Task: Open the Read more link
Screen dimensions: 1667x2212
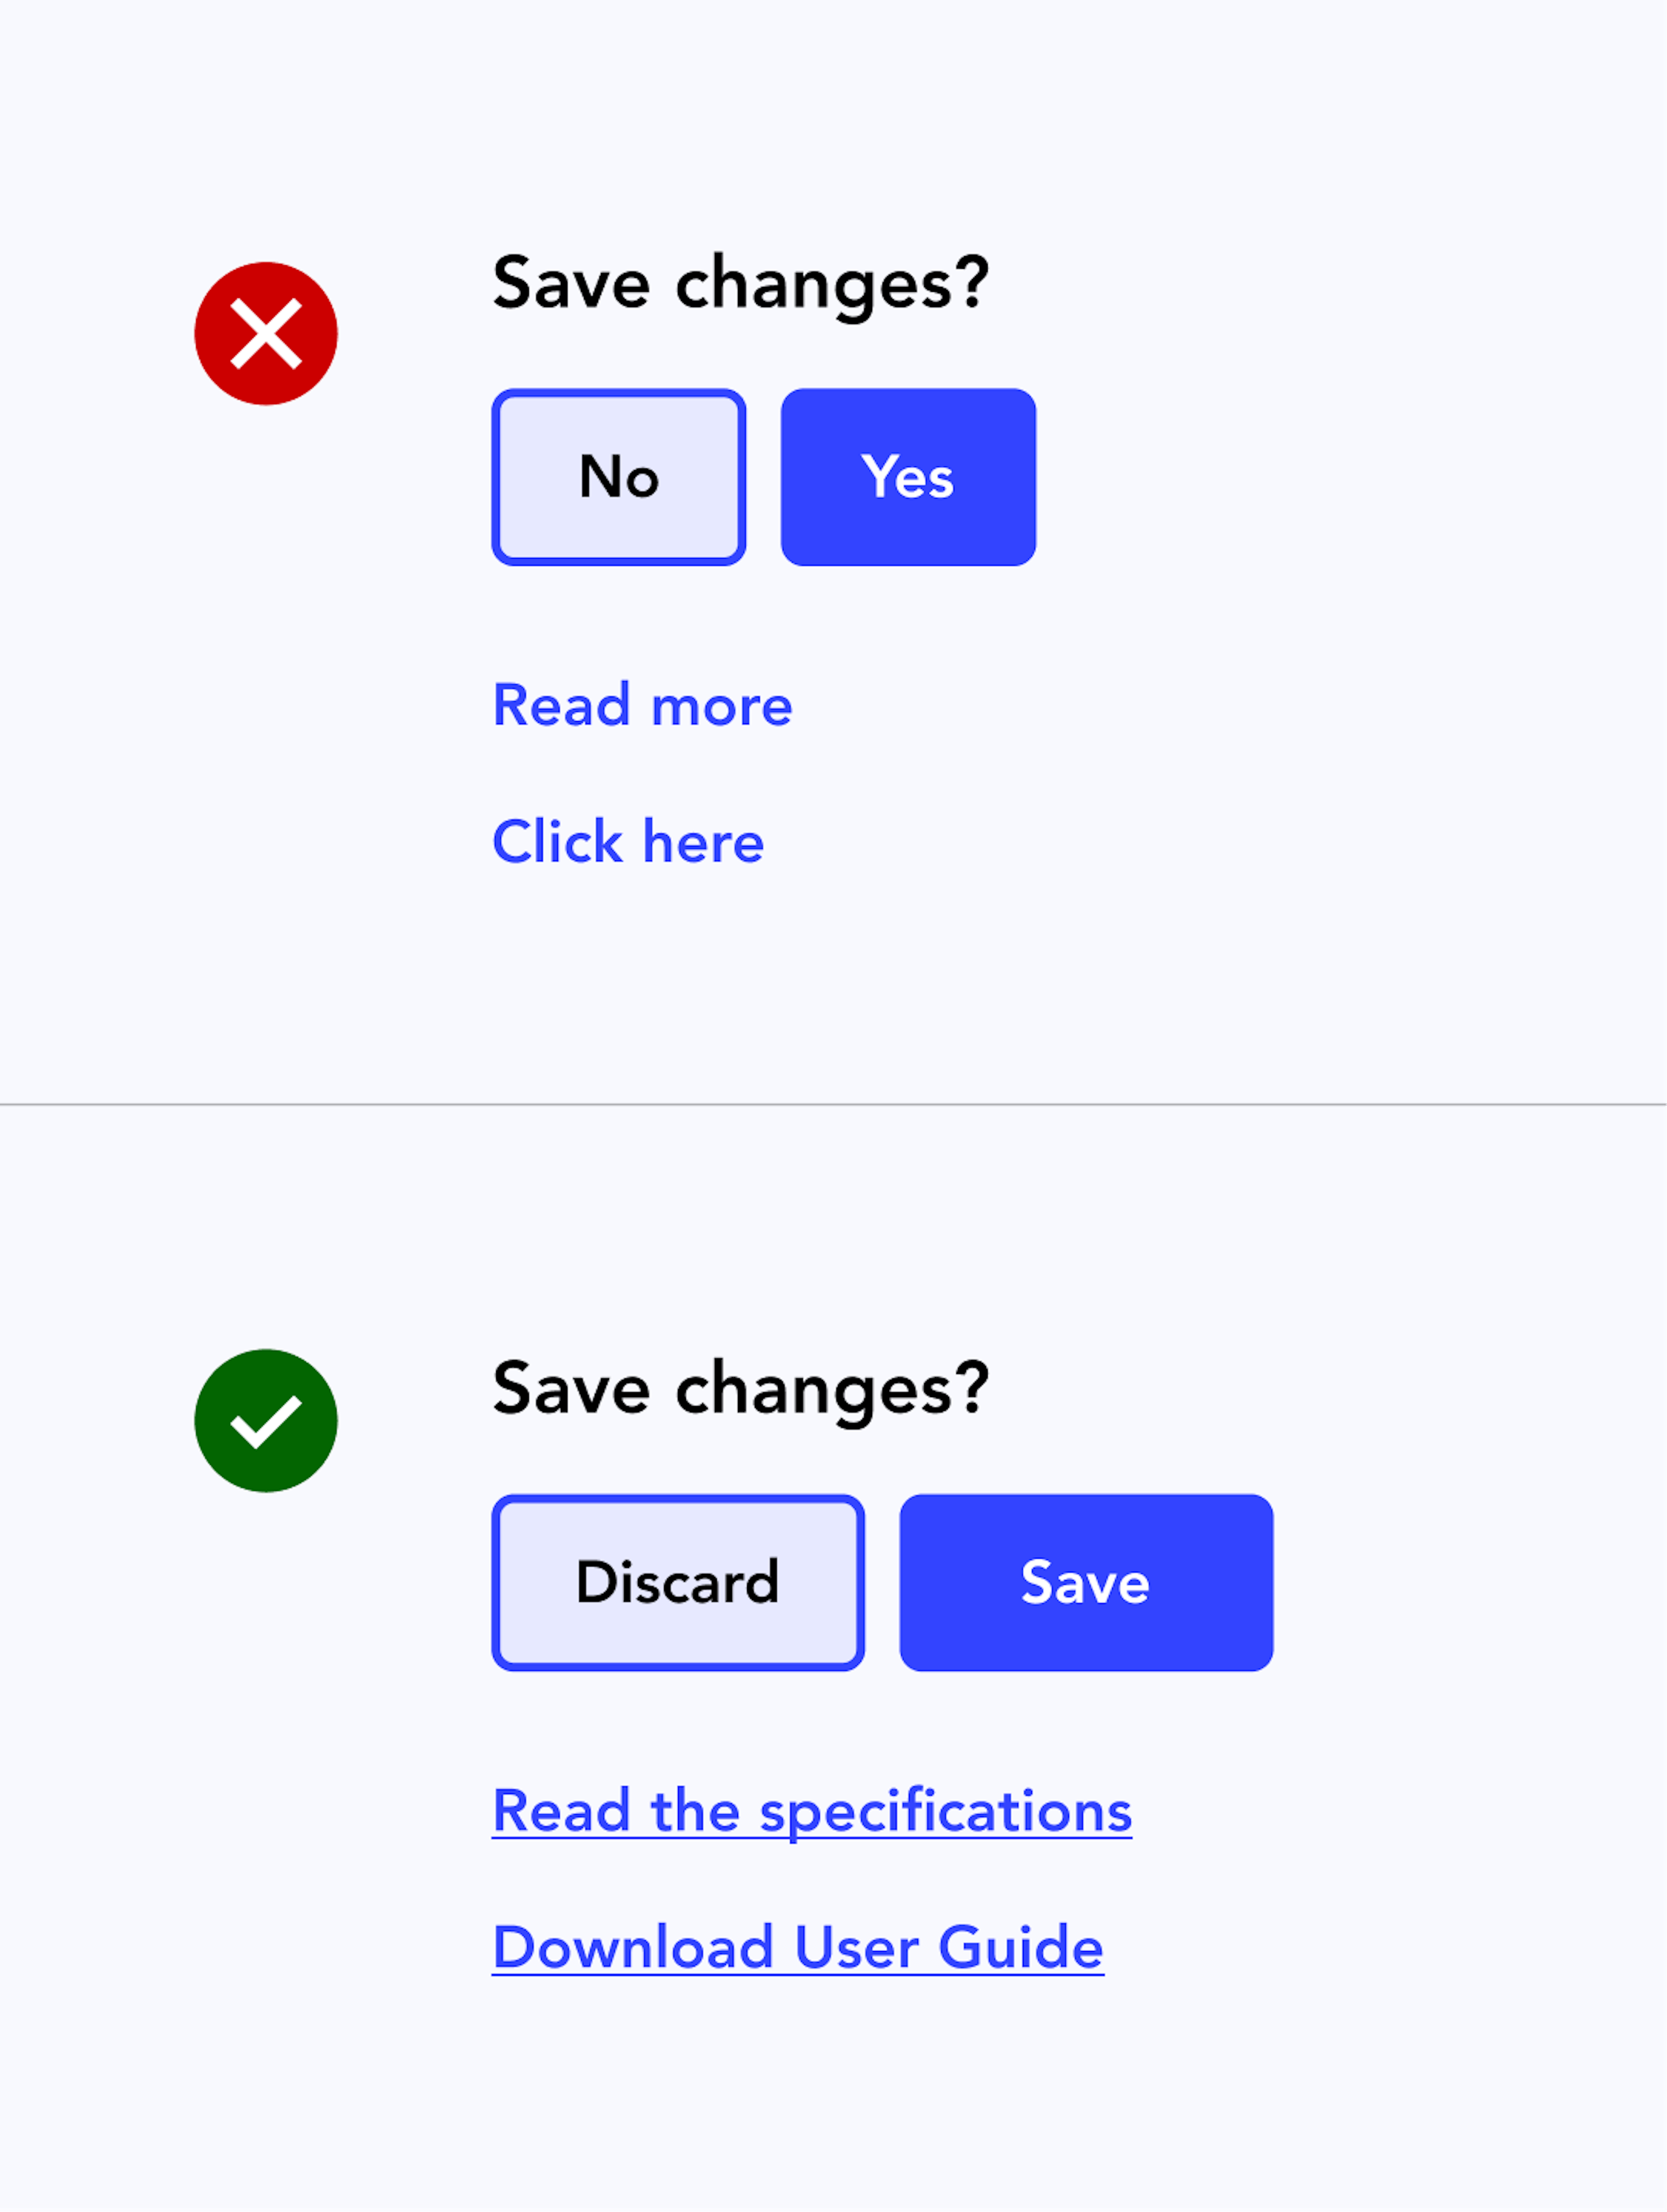Action: (x=642, y=705)
